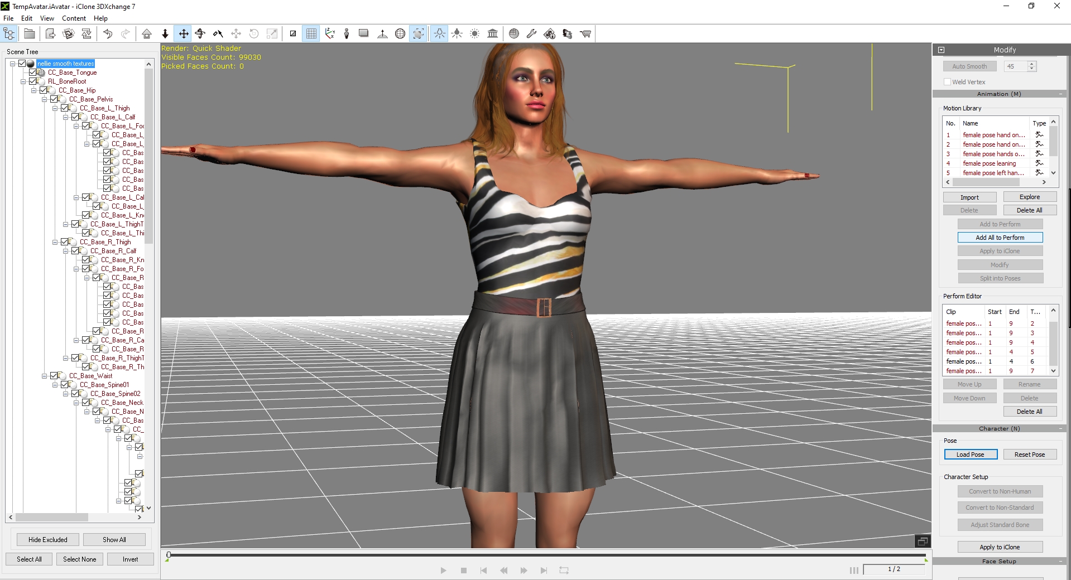Screen dimensions: 1071x580
Task: Collapse the CC_Base_R_Thigh tree node
Action: tap(55, 242)
